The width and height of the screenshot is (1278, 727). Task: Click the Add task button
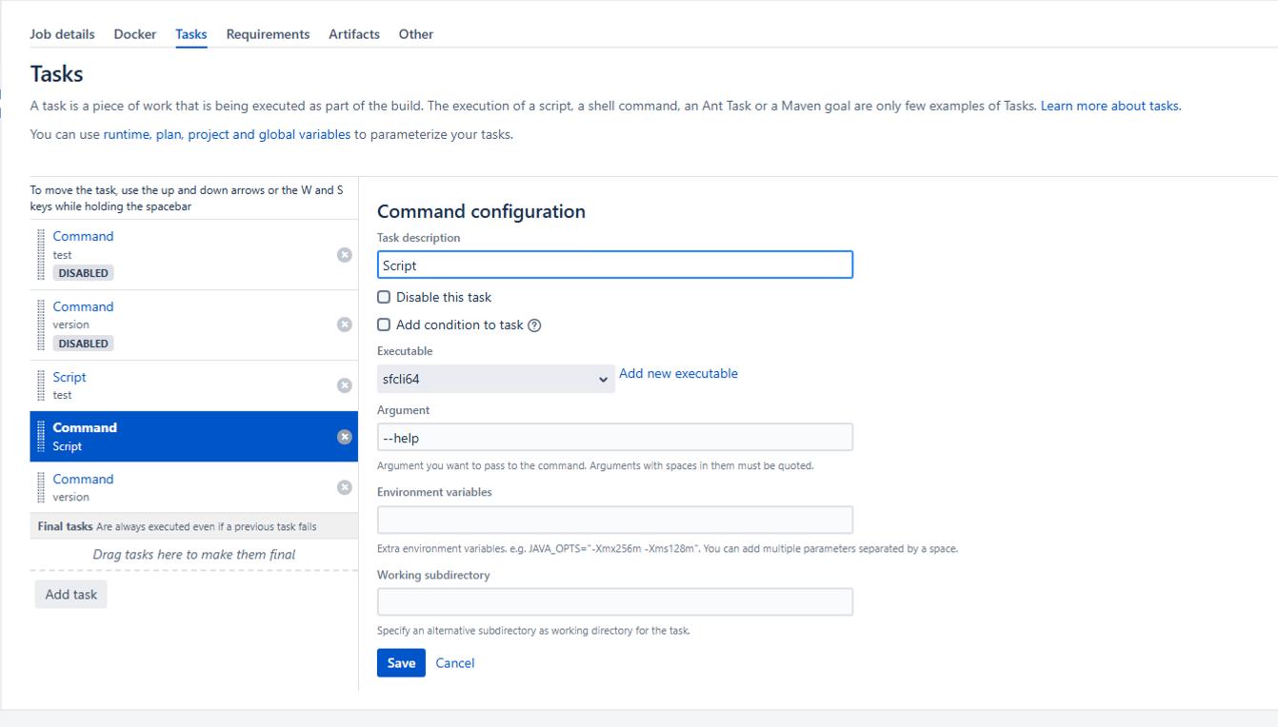coord(71,594)
